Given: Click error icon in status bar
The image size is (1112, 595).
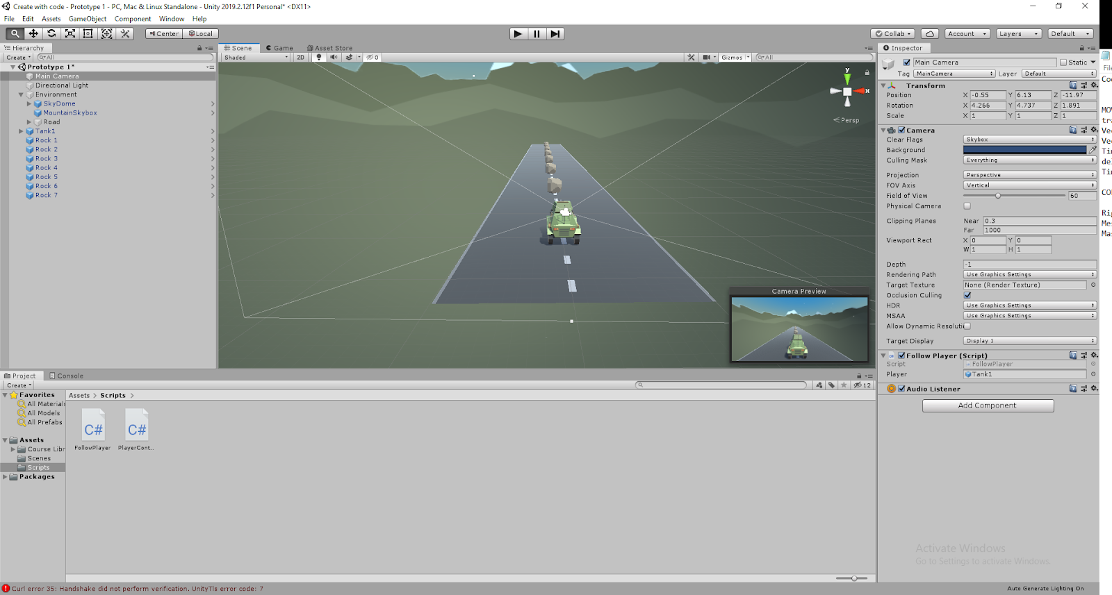Looking at the screenshot, I should (6, 589).
